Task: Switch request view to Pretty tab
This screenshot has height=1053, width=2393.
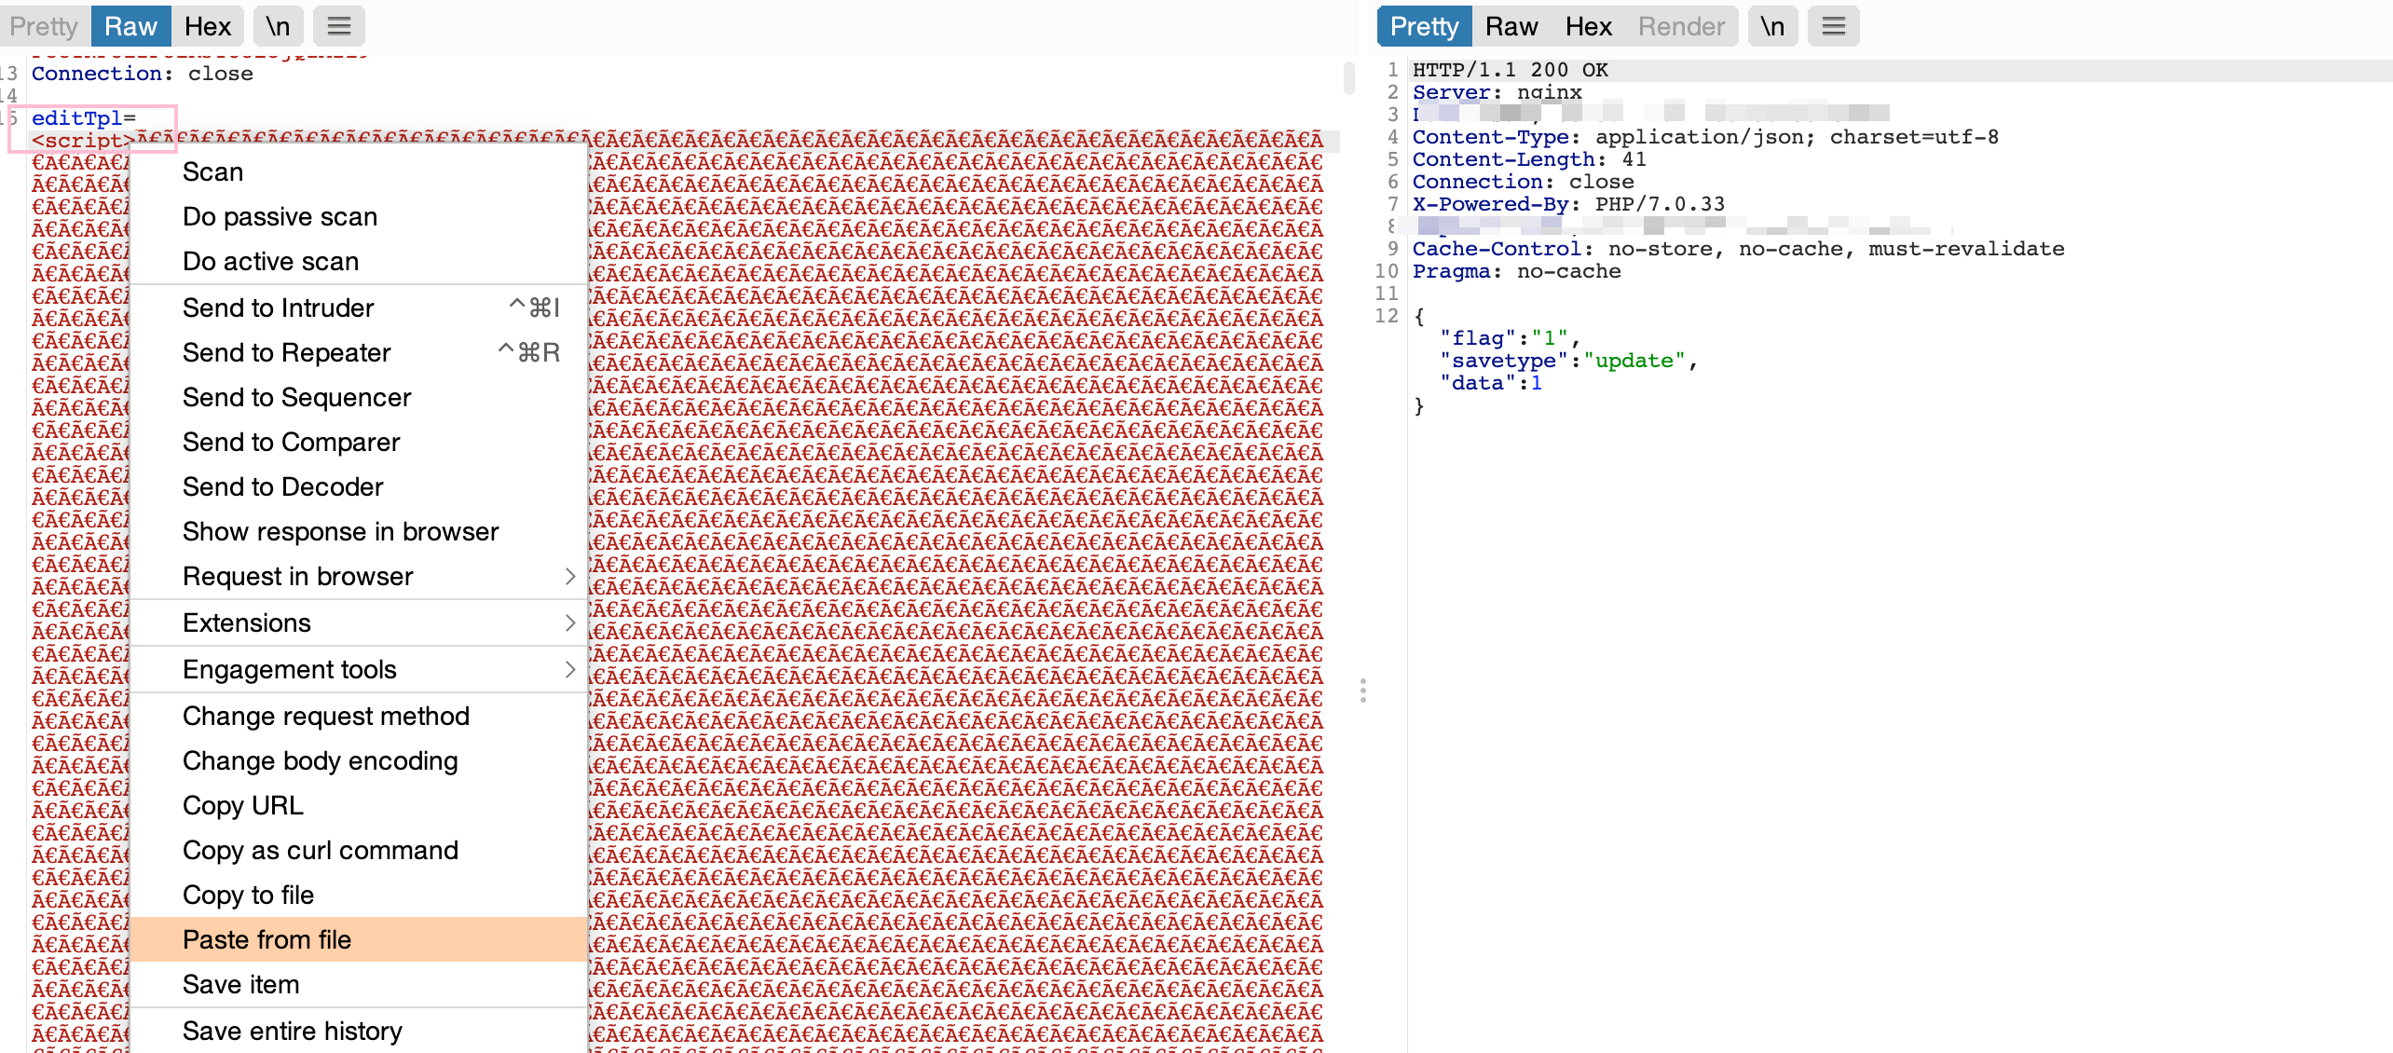Action: [44, 26]
